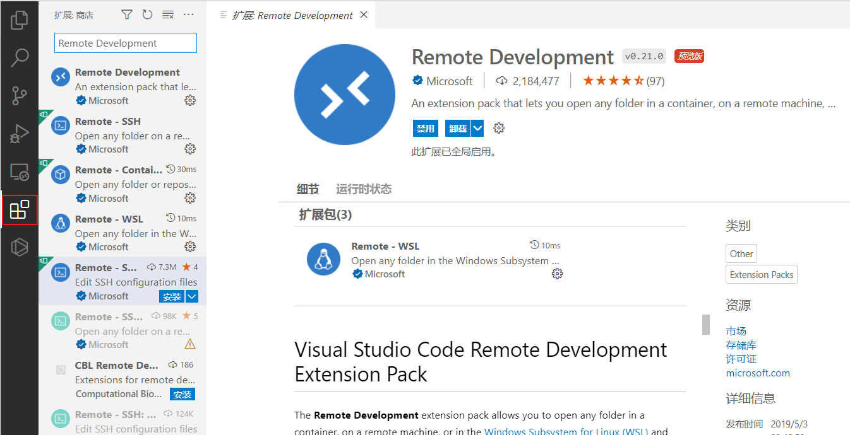This screenshot has width=850, height=435.
Task: Click the manage gear next to uninstall button
Action: 499,128
